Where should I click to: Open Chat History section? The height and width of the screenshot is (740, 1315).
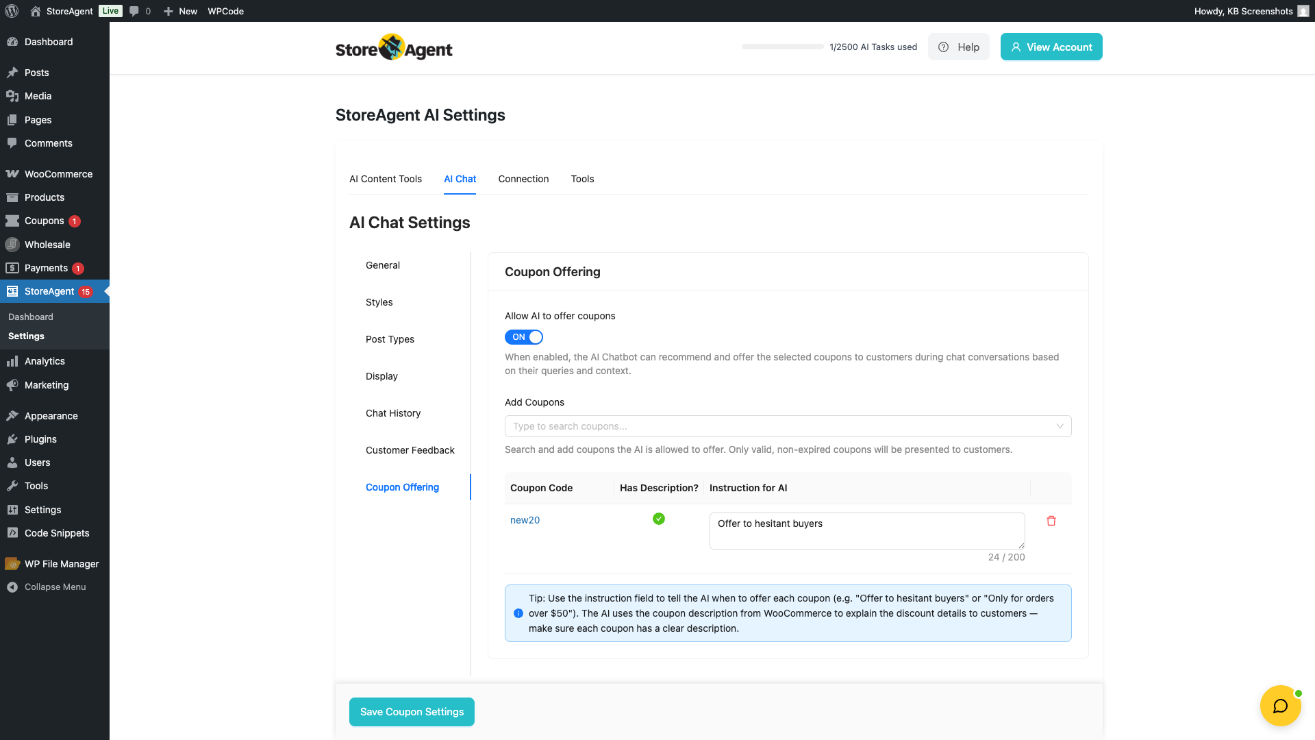point(393,413)
